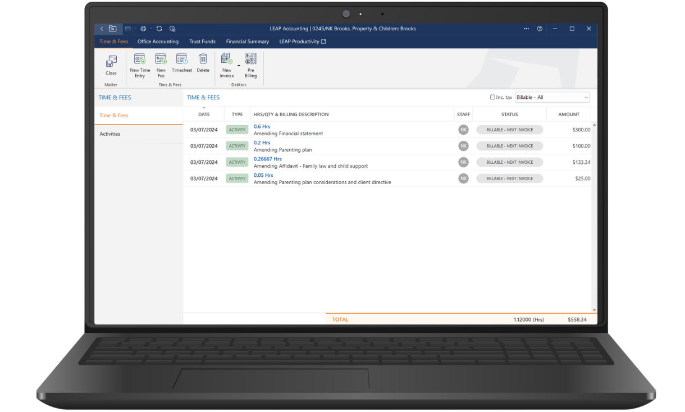Click the STATUS column header
685x412 pixels.
pyautogui.click(x=509, y=115)
